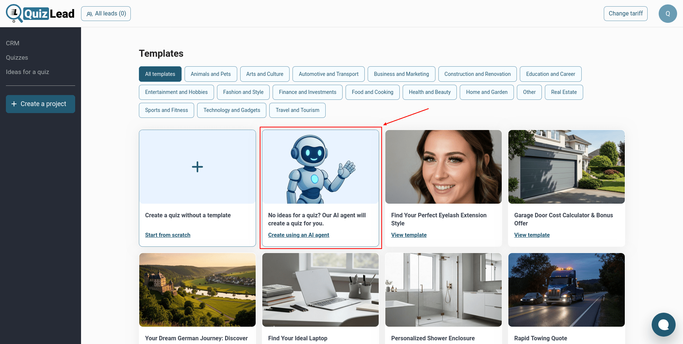Open Quizzes in sidebar
Image resolution: width=683 pixels, height=344 pixels.
17,57
